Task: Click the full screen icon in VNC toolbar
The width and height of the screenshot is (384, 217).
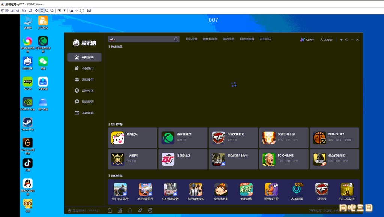Action: (x=36, y=11)
